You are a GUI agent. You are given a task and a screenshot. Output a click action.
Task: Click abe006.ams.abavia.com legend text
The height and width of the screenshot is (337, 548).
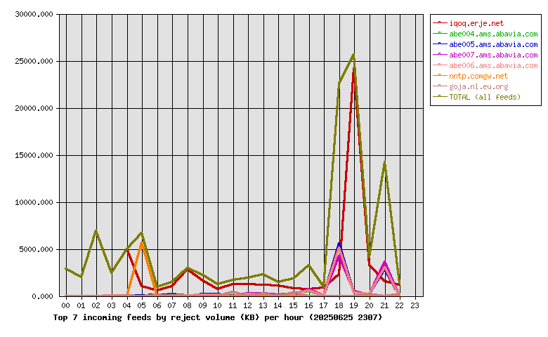pyautogui.click(x=493, y=65)
